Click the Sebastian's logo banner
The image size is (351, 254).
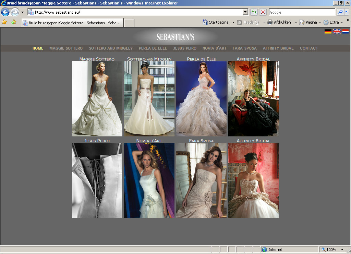[x=175, y=37]
